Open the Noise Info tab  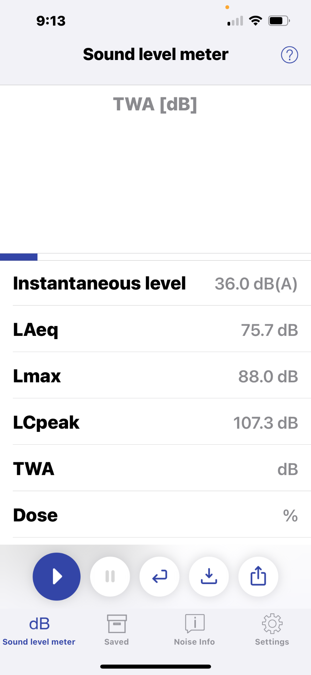[x=194, y=630]
